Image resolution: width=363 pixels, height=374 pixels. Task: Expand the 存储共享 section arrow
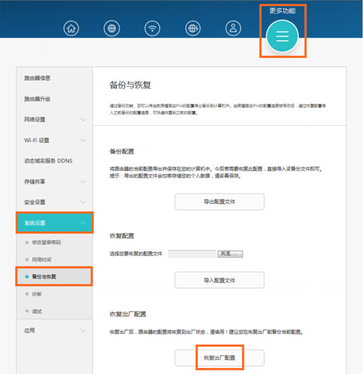(83, 182)
